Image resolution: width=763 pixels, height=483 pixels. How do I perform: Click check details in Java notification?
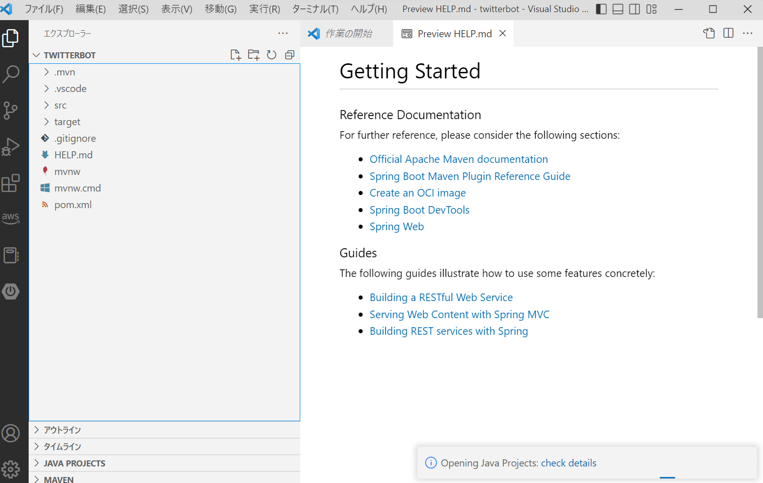point(568,463)
